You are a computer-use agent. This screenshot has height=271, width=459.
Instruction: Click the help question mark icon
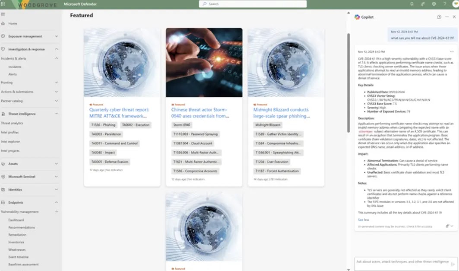(x=445, y=4)
